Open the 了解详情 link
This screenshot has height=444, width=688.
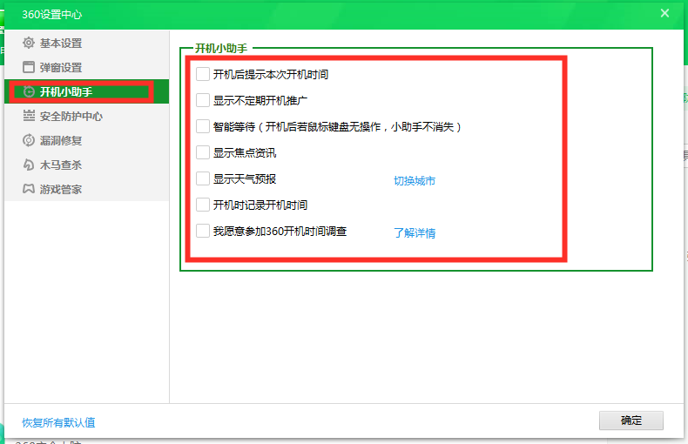click(x=414, y=233)
